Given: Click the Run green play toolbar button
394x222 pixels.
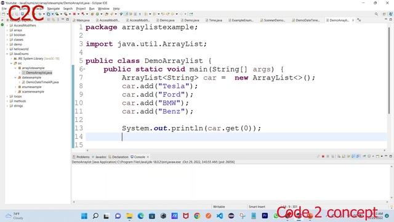Looking at the screenshot, I should tap(48, 14).
